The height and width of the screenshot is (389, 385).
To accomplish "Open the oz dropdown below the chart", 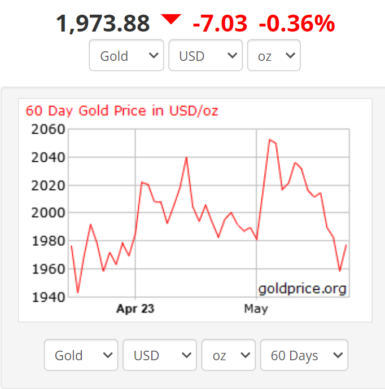I will click(x=228, y=355).
